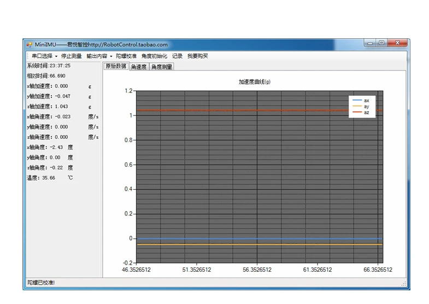Click 记录 to start recording

[177, 56]
